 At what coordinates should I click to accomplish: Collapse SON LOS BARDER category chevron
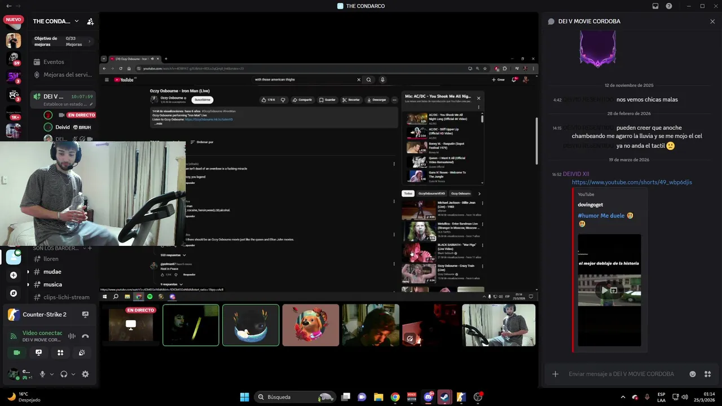pos(84,248)
